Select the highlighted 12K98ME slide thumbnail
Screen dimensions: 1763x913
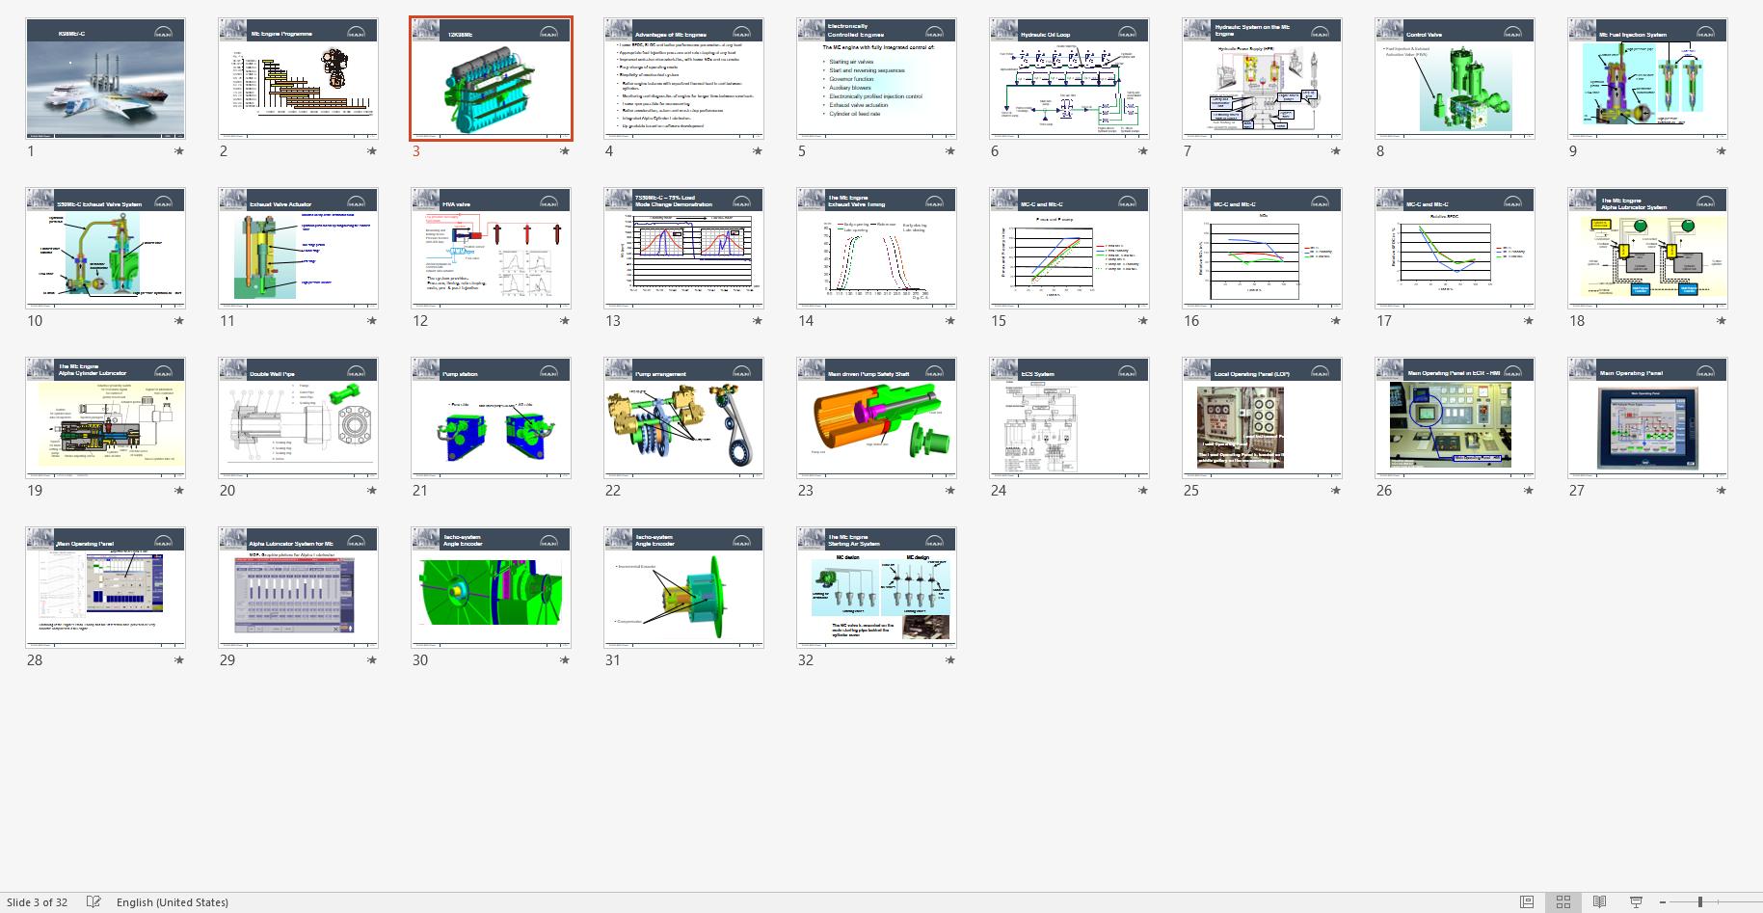coord(492,78)
